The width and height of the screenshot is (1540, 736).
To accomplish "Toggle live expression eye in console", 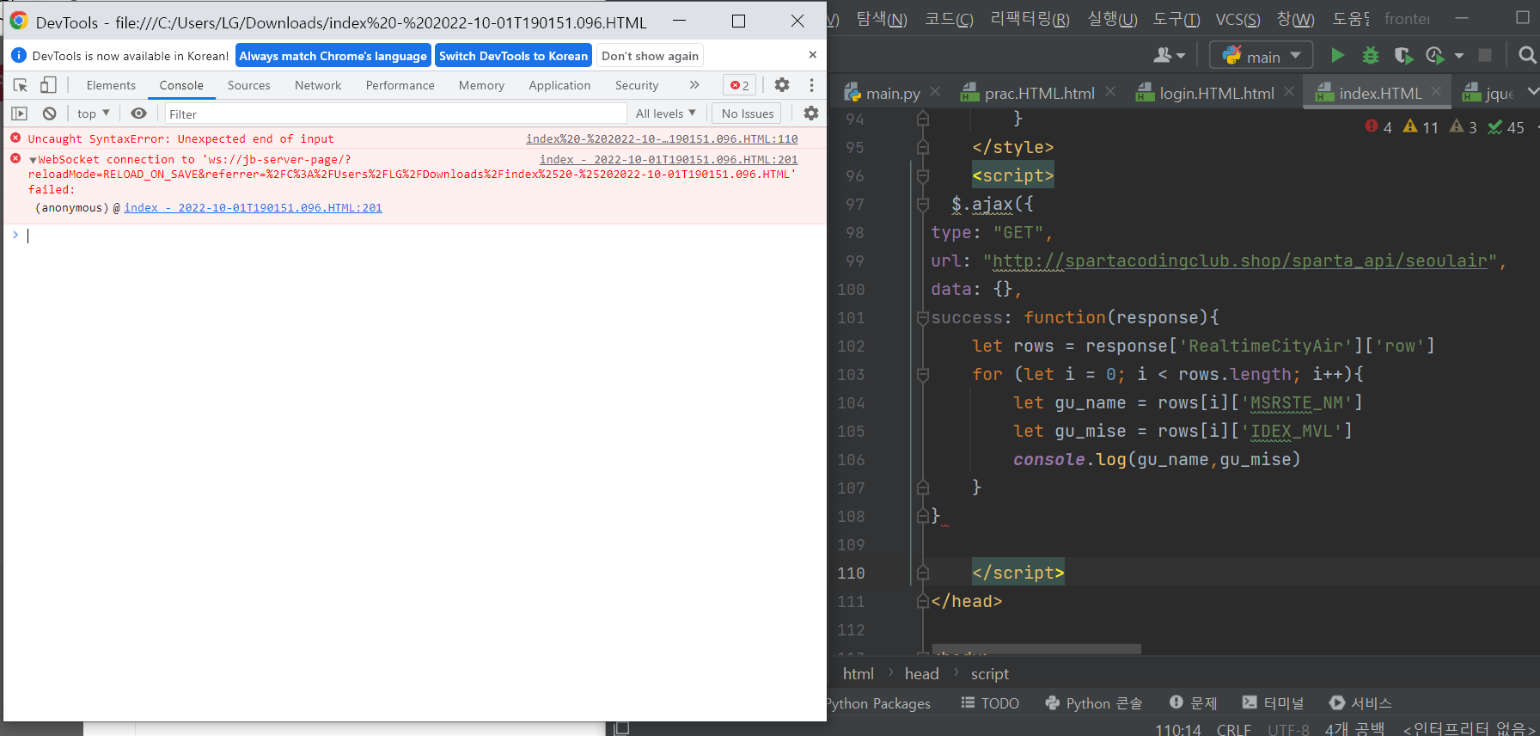I will [138, 113].
